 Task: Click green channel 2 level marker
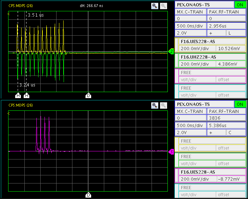point(171,51)
